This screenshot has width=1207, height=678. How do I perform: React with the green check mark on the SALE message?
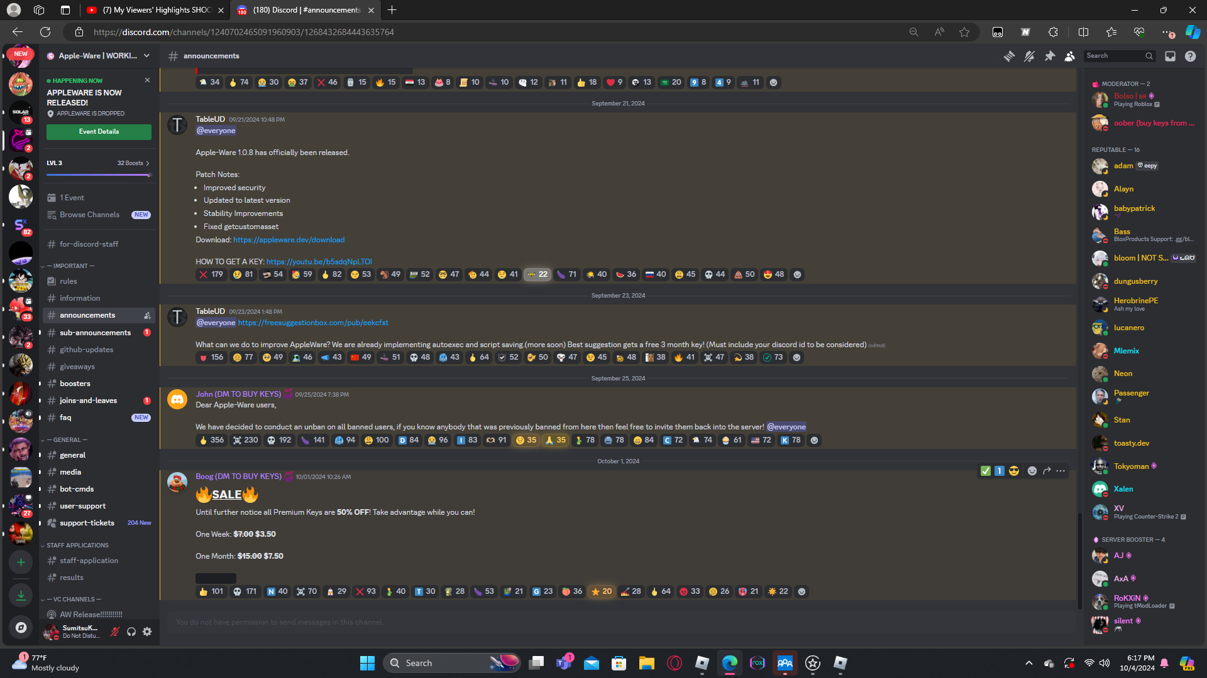pyautogui.click(x=985, y=471)
